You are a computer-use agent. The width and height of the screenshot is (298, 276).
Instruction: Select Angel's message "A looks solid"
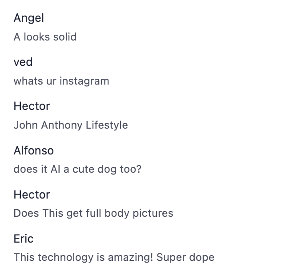coord(45,37)
